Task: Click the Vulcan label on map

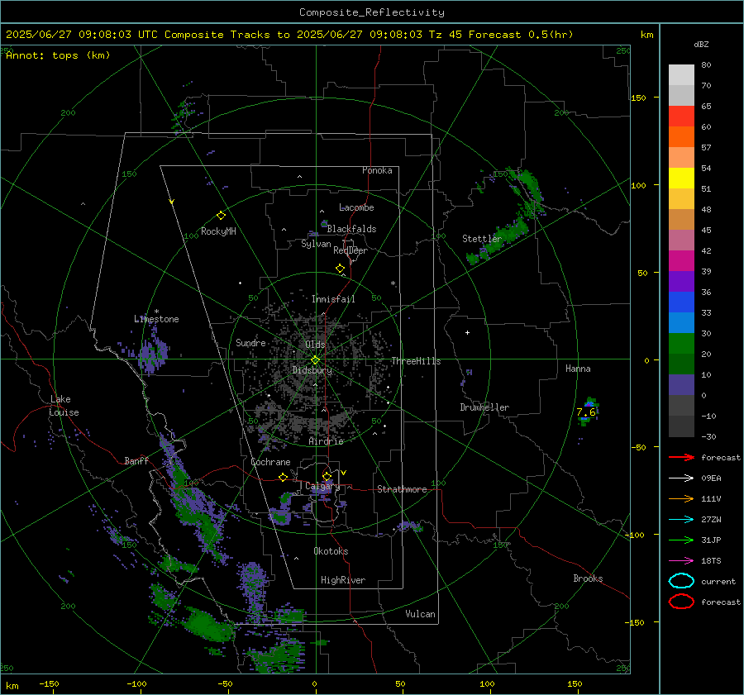Action: pos(421,614)
